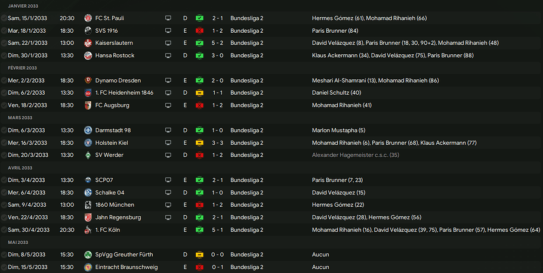This screenshot has width=543, height=273.
Task: Toggle the check circle for the 15/1/2033 fixture
Action: [4, 18]
